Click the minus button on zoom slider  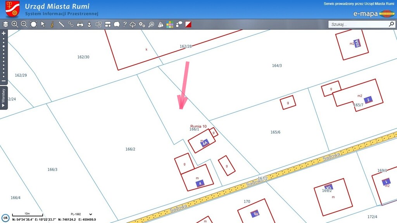(4, 81)
